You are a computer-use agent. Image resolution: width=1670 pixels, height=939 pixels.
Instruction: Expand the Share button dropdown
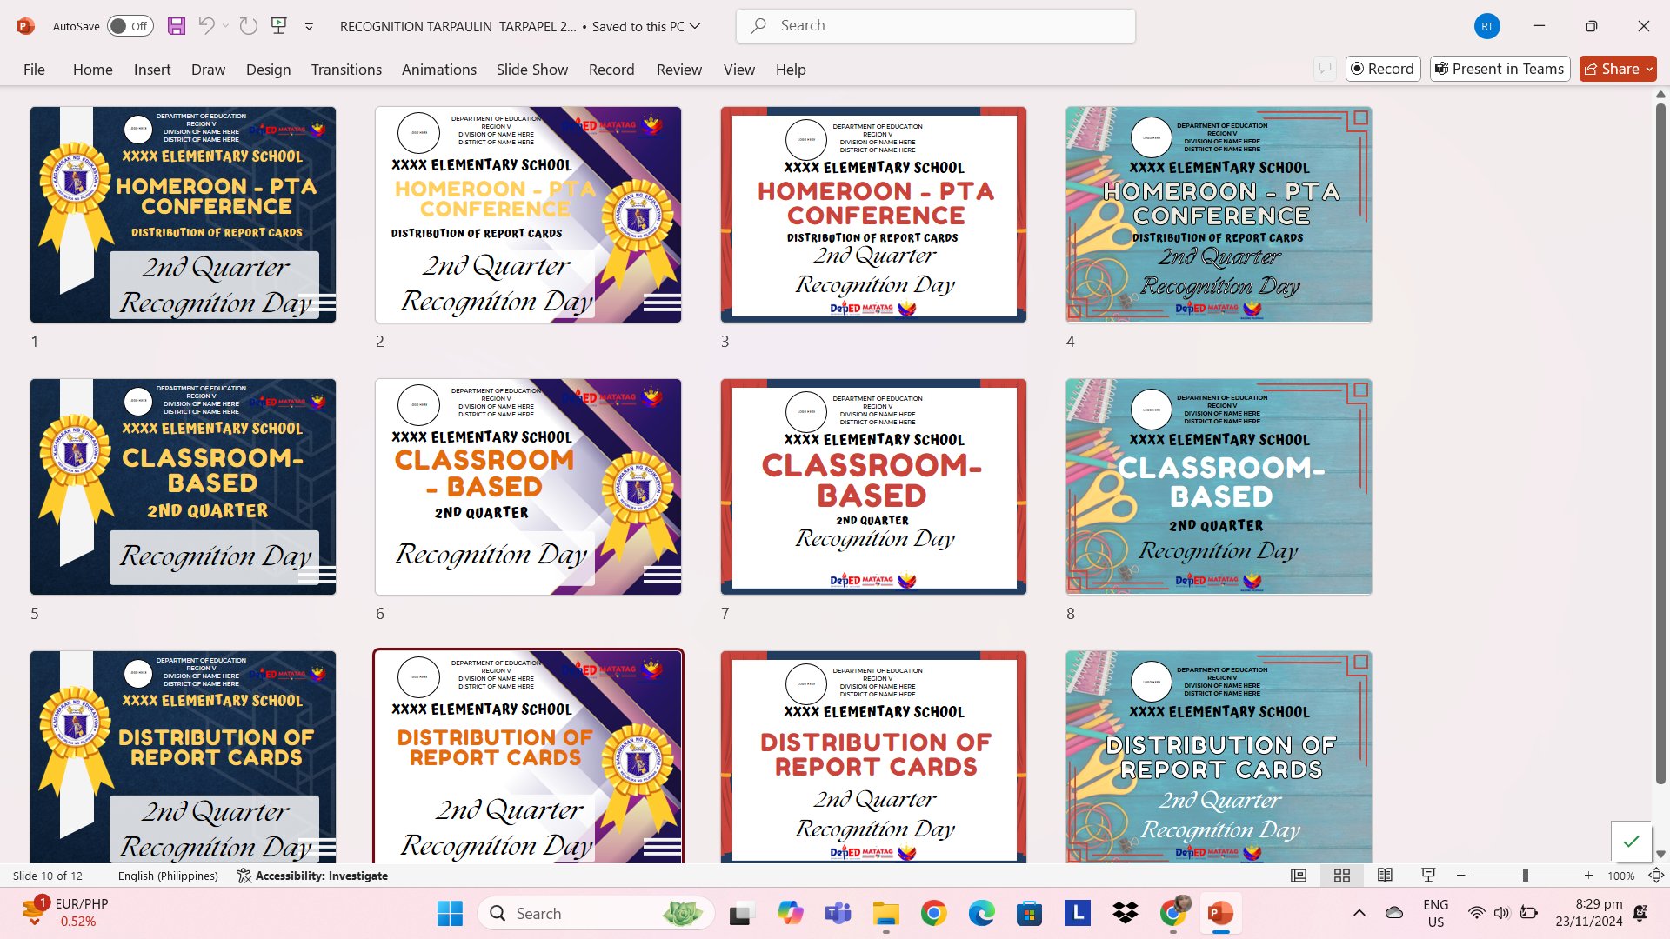tap(1649, 69)
